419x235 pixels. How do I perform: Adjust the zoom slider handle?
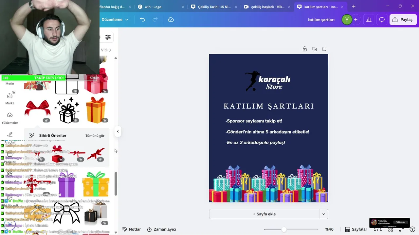pyautogui.click(x=284, y=229)
